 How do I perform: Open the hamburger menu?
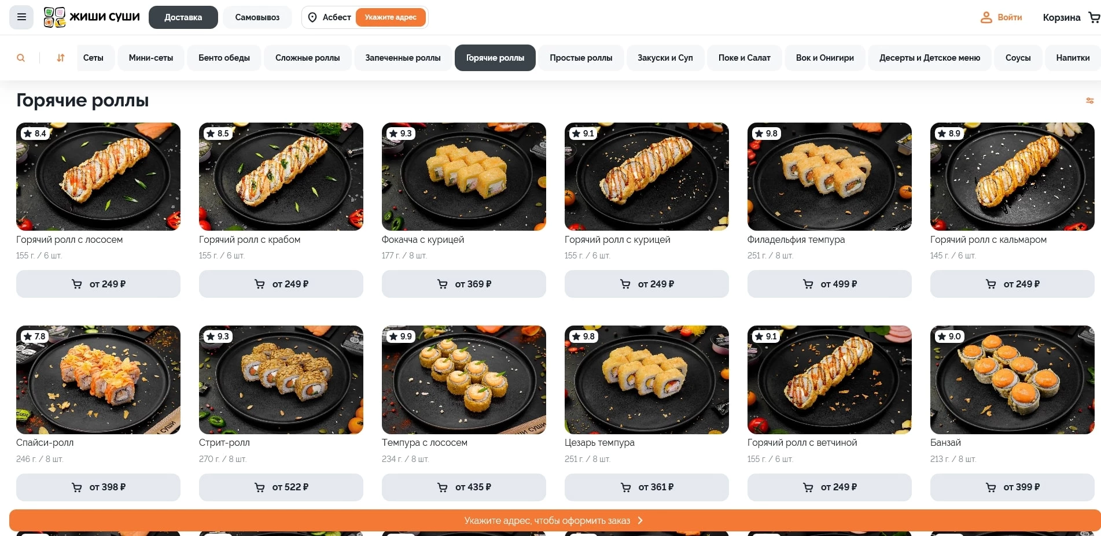pos(21,17)
